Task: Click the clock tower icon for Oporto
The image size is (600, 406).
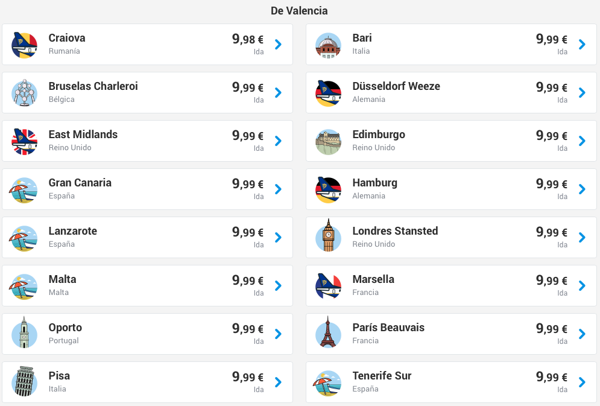Action: (24, 332)
